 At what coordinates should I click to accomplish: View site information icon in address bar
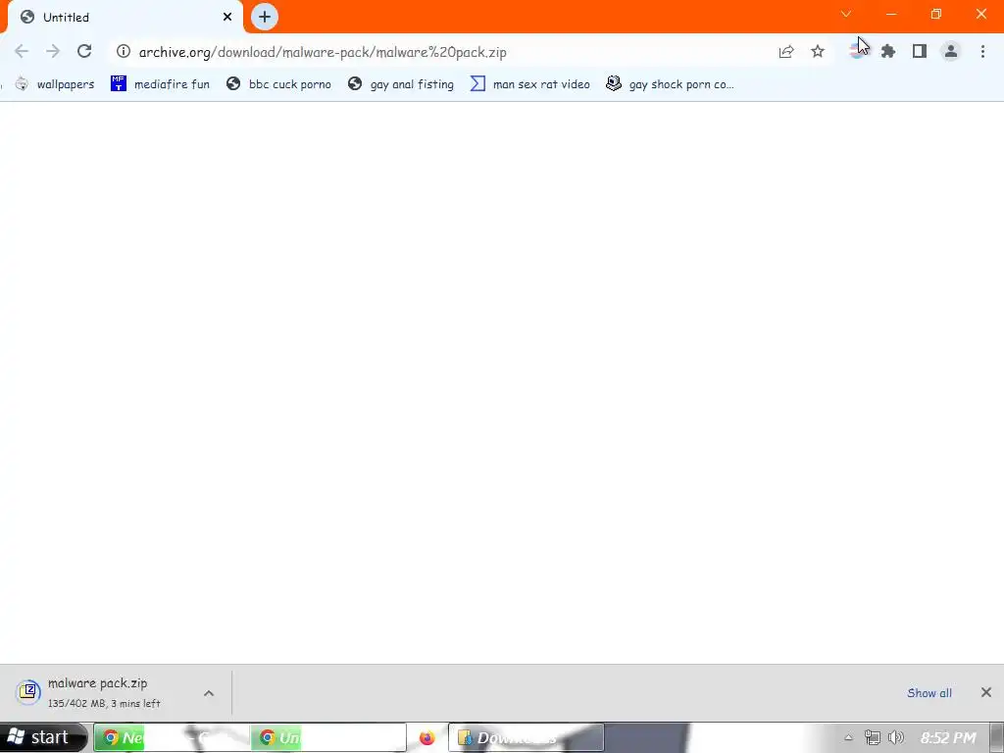[124, 51]
